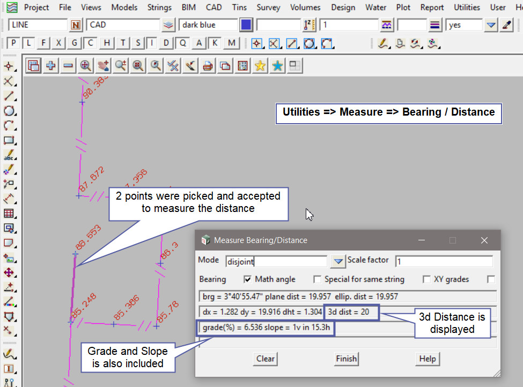Tick the XY grades checkbox
This screenshot has width=523, height=387.
pyautogui.click(x=426, y=279)
